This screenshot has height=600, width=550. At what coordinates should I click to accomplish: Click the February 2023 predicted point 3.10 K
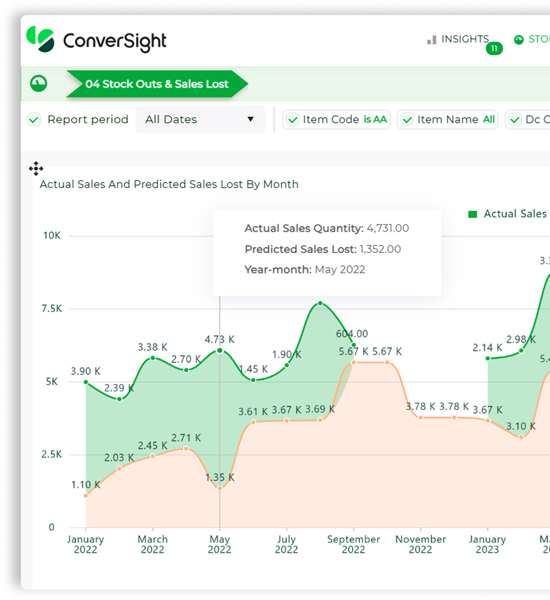click(x=521, y=437)
